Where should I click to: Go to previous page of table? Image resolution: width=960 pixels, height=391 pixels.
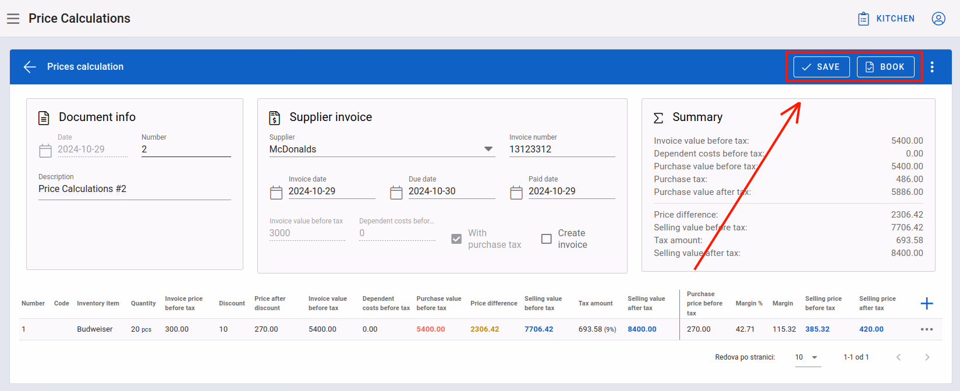898,357
